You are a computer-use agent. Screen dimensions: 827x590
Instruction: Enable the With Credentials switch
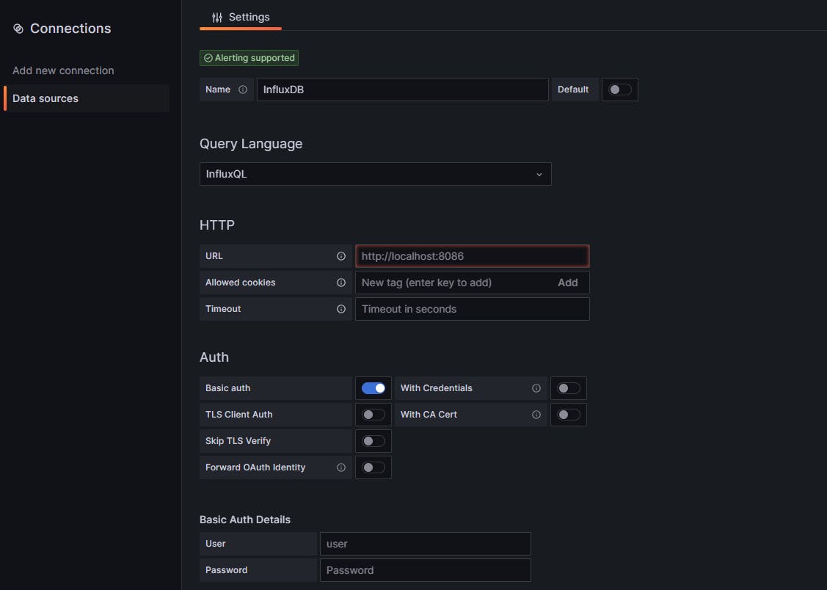[569, 388]
